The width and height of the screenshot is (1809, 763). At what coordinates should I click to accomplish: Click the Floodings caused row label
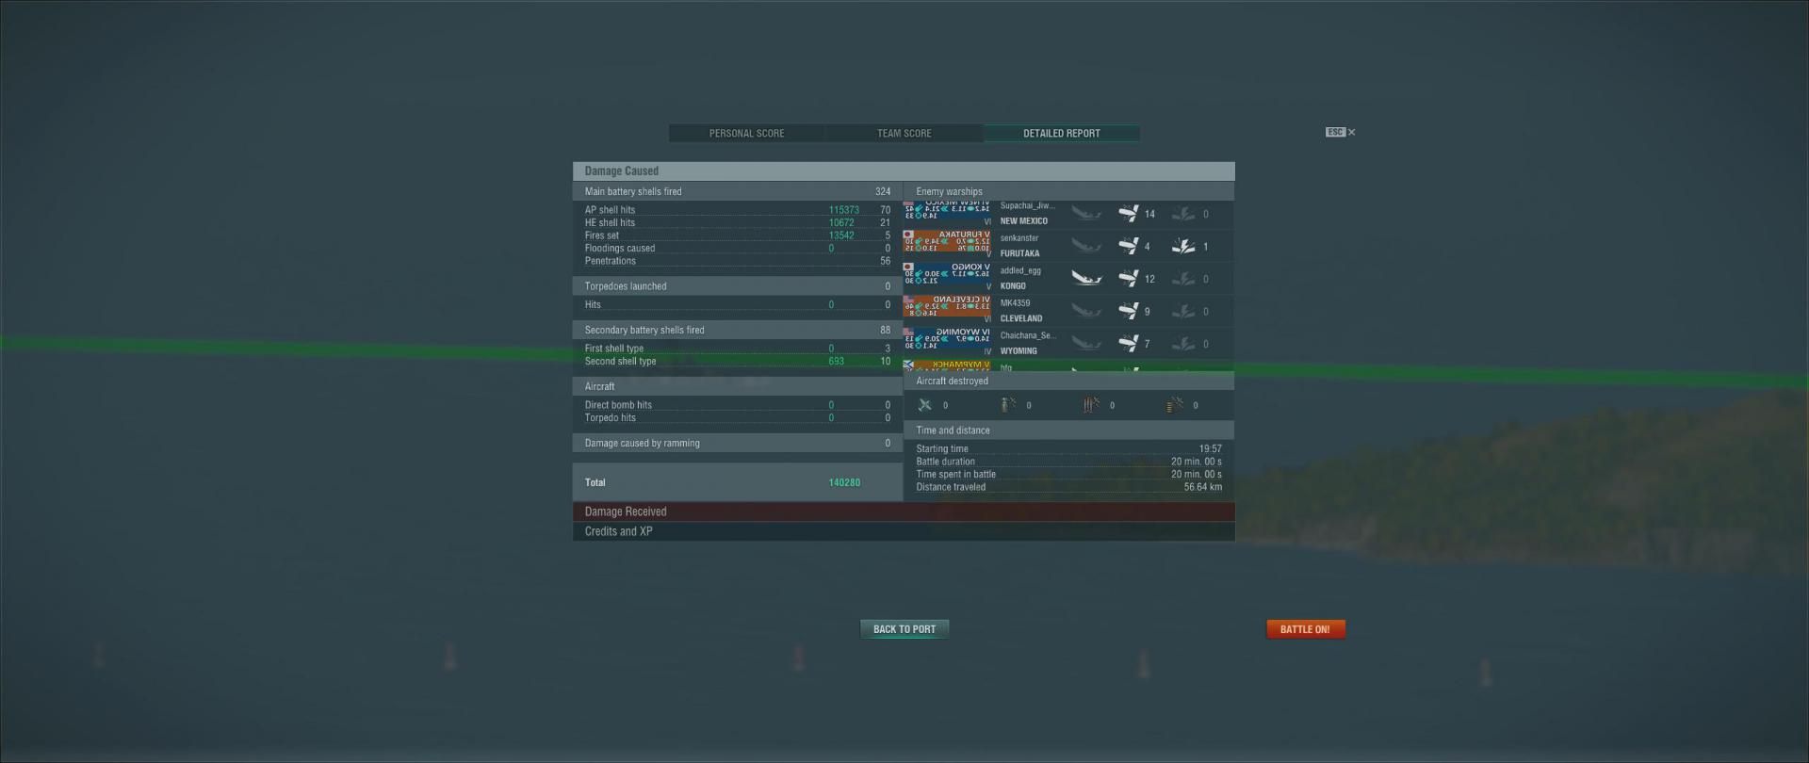[x=619, y=249]
